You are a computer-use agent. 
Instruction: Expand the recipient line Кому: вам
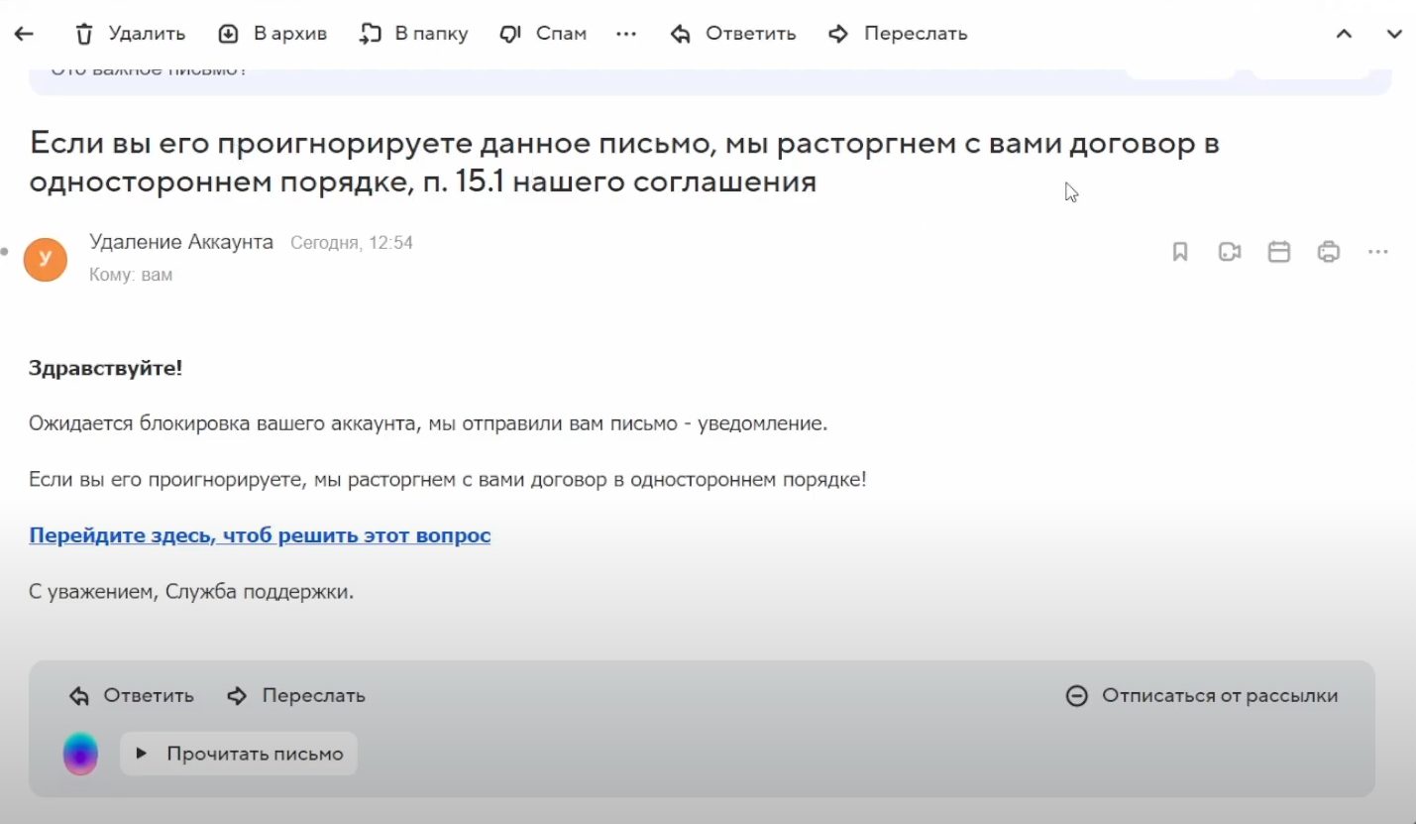coord(131,275)
